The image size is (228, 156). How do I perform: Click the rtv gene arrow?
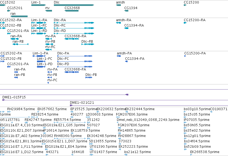click(48, 11)
